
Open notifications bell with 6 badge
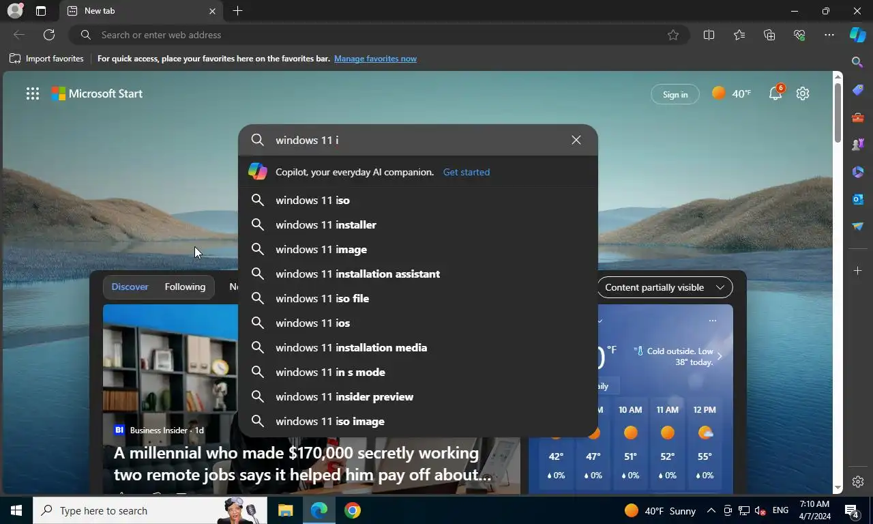pos(776,93)
